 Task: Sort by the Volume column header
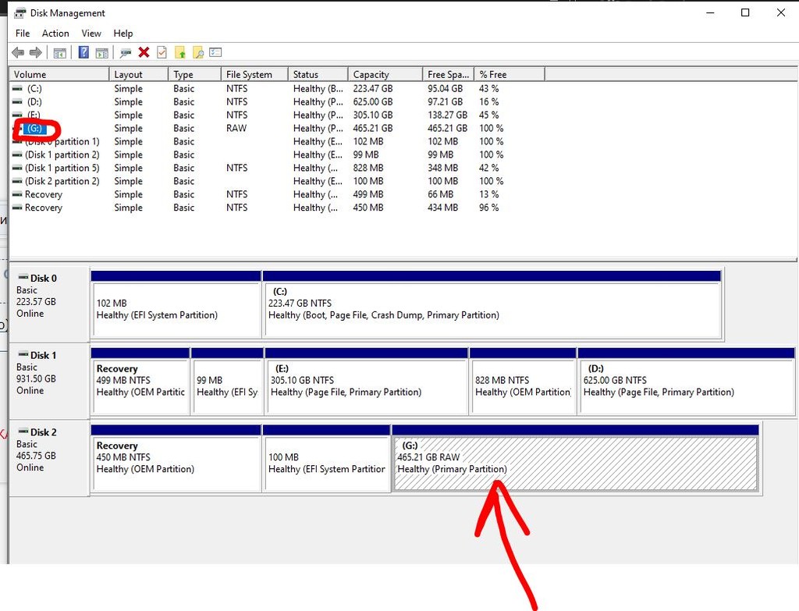[x=59, y=74]
